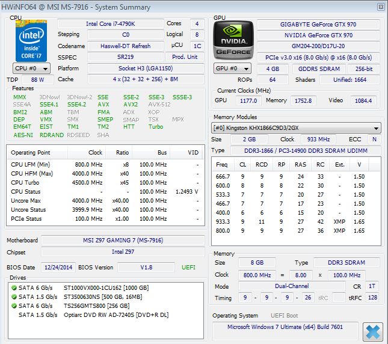Click the AVX2 feature label

(131, 105)
